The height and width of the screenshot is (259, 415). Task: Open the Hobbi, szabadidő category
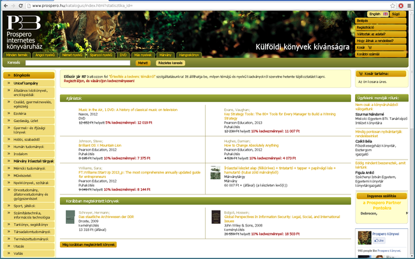[29, 140]
